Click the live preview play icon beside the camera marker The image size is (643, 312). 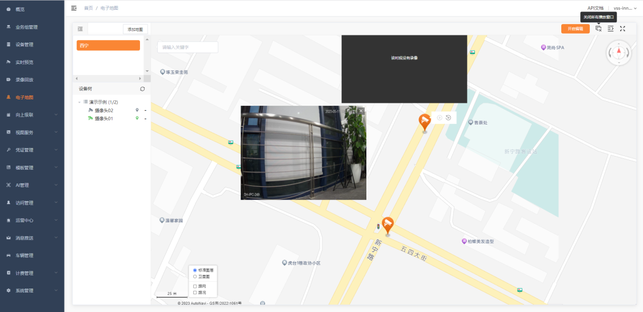[439, 118]
